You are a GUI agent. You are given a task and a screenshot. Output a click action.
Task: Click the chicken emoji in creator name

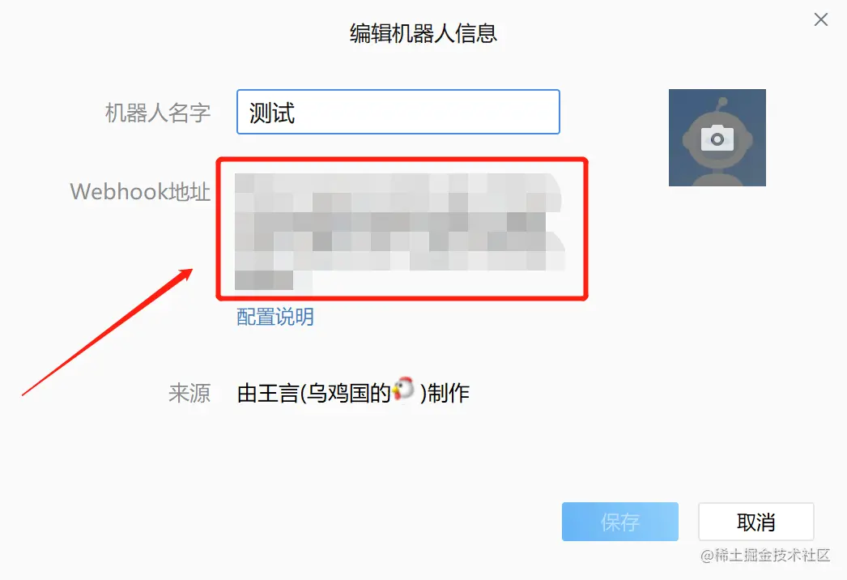403,389
